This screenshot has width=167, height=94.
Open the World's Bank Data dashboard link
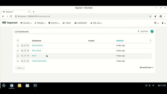[x=39, y=61]
